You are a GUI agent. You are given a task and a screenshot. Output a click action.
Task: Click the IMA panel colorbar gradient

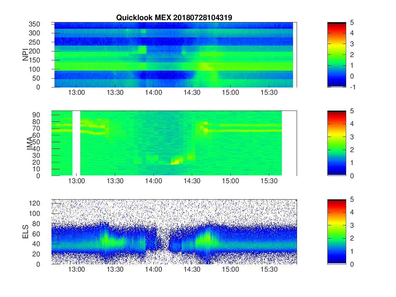pyautogui.click(x=337, y=143)
